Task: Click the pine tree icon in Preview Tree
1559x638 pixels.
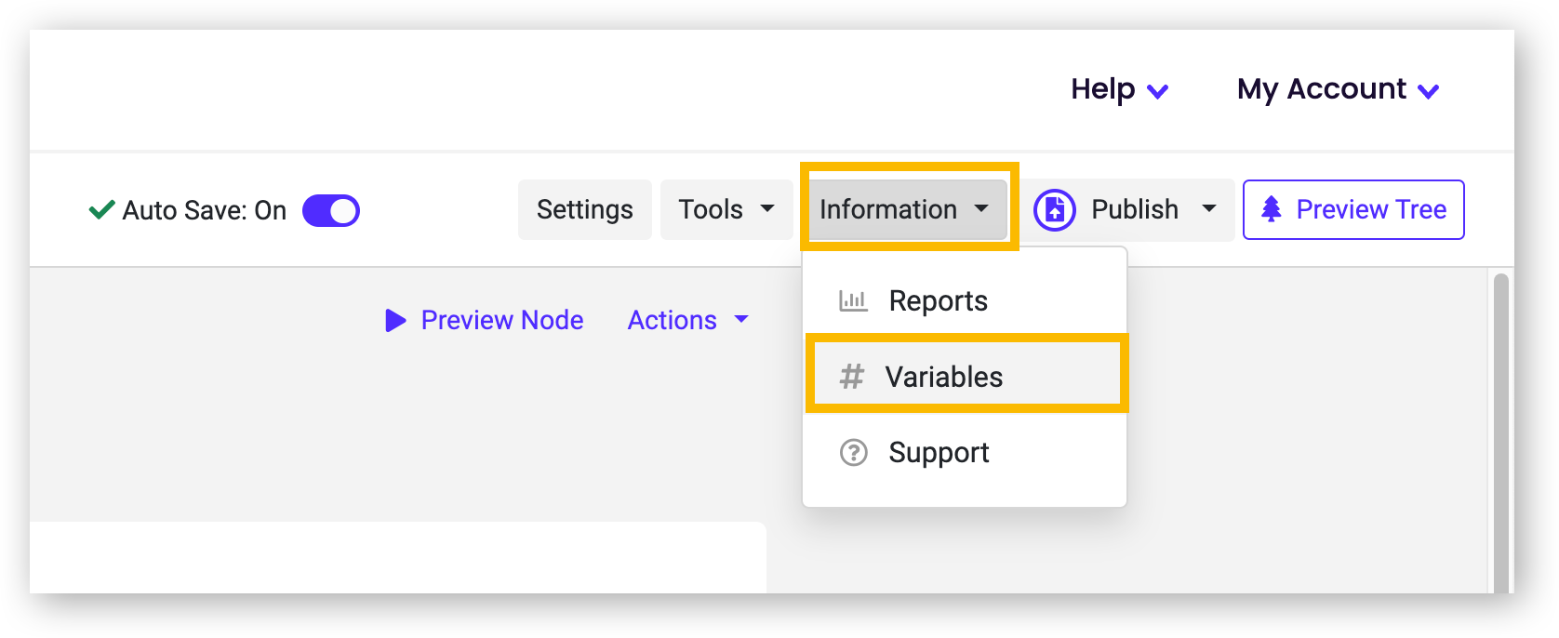Action: coord(1273,208)
